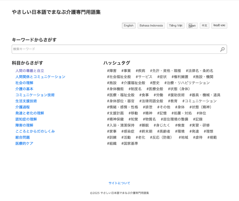Viewport: 239px width, 201px height.
Task: Open 認知症の理解 subject page
Action: [26, 119]
